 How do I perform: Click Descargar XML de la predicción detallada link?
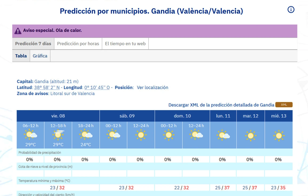(221, 105)
